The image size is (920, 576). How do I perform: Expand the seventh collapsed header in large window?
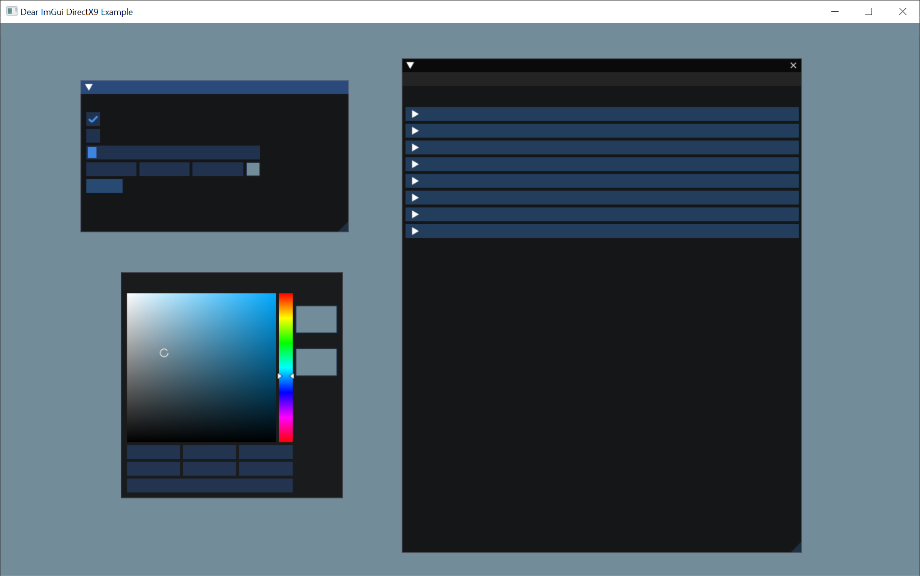[602, 215]
